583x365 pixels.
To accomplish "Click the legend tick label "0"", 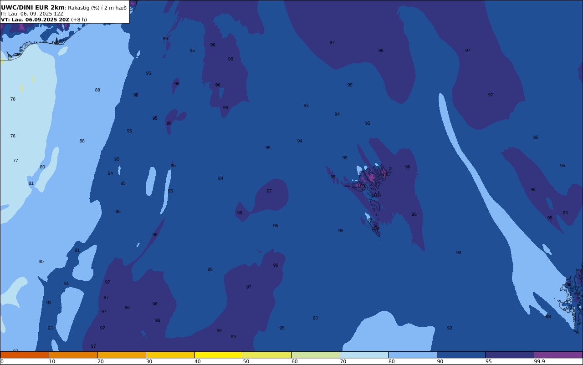I will [2, 361].
